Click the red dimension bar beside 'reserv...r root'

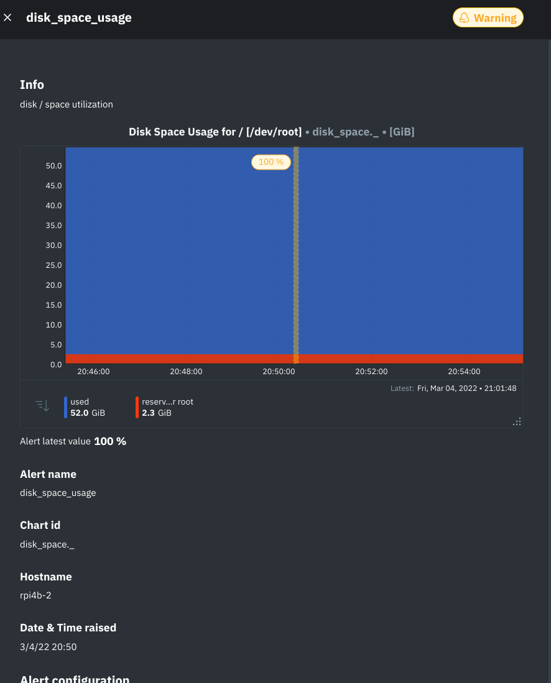(x=137, y=406)
